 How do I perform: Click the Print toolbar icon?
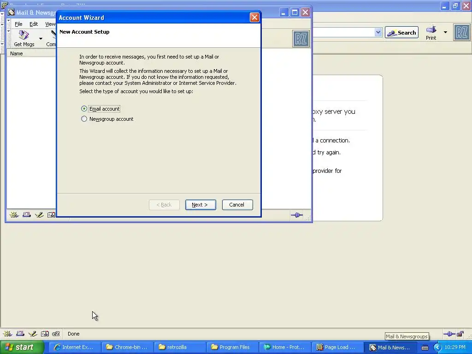point(431,33)
